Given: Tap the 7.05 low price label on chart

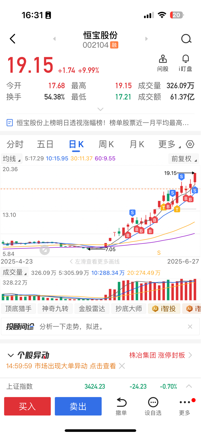Looking at the screenshot, I should click(110, 249).
